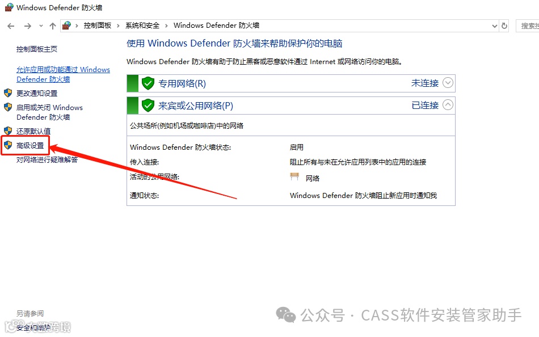The width and height of the screenshot is (539, 337).
Task: Click the page heading about 保护你的电脑
Action: pos(234,43)
